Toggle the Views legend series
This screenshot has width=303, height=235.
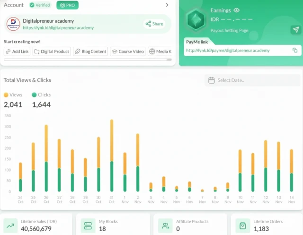pyautogui.click(x=13, y=95)
